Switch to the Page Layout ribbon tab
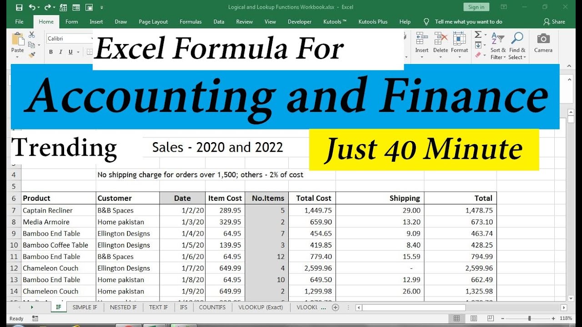Screen dimensions: 582x327 (153, 22)
